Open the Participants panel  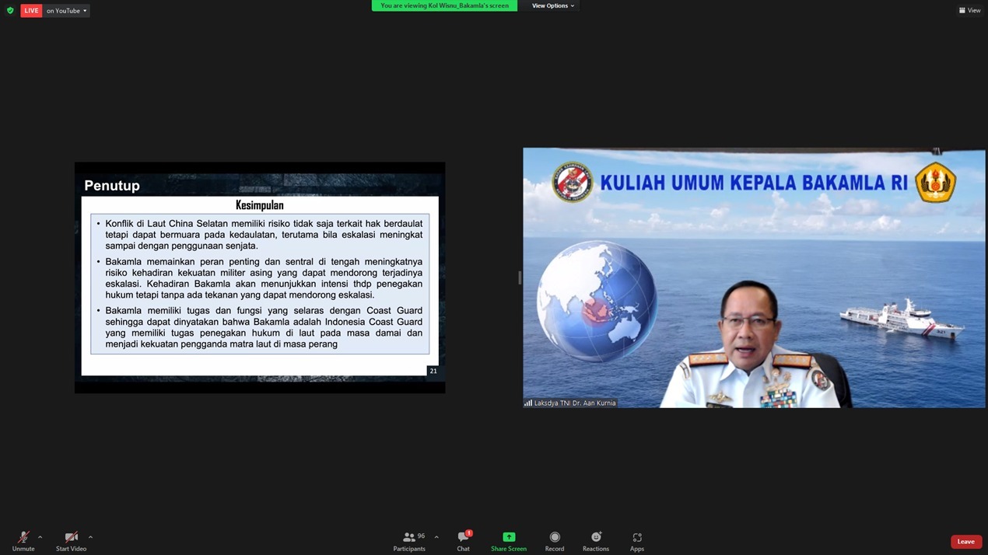pyautogui.click(x=409, y=541)
